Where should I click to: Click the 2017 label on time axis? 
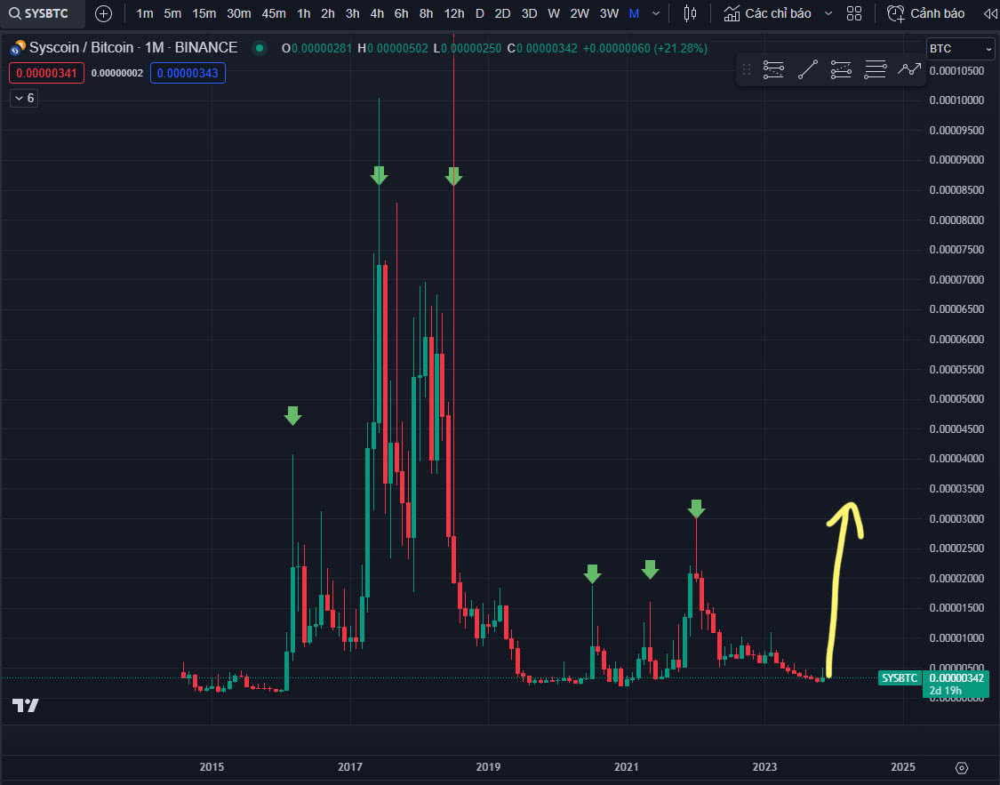(x=350, y=767)
